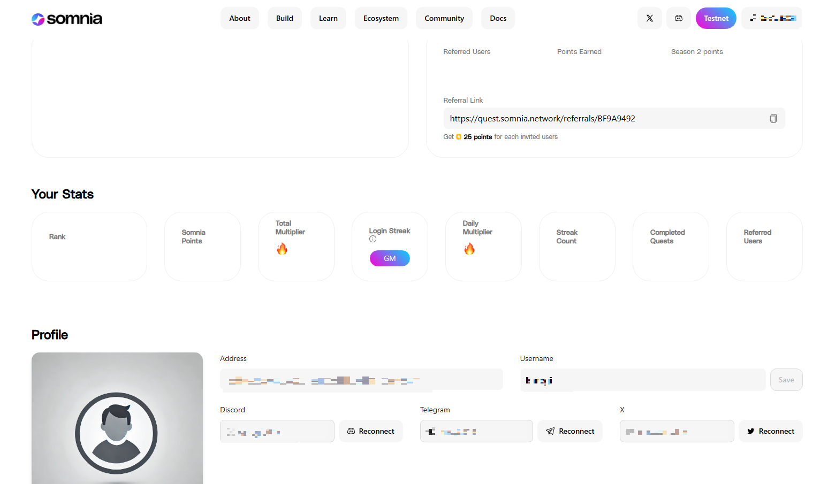
Task: Click the 'Your Stats' heading
Action: (x=63, y=194)
